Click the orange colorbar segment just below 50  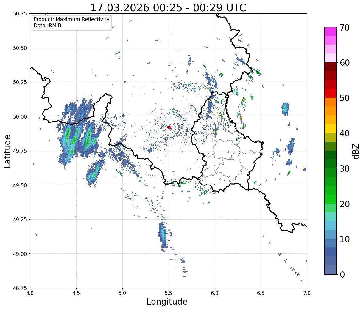[331, 102]
